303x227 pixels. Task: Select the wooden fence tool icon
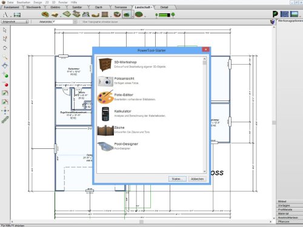coord(105,15)
